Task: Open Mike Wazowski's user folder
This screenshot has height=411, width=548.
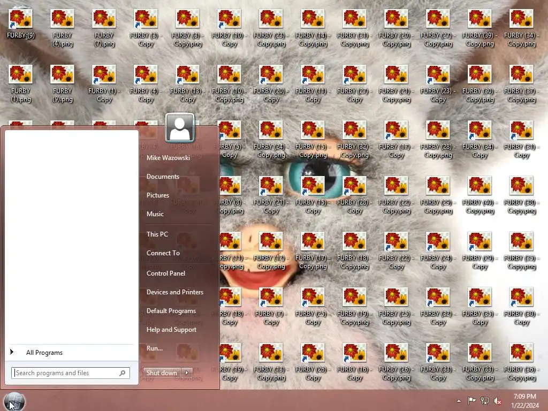Action: coord(168,158)
